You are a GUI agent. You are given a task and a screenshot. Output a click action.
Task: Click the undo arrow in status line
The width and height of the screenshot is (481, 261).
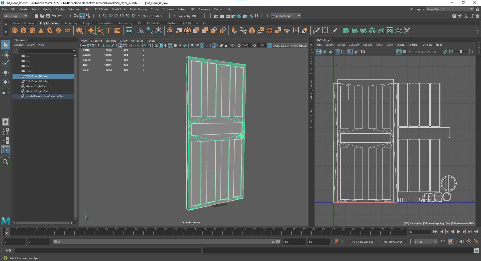pos(54,16)
